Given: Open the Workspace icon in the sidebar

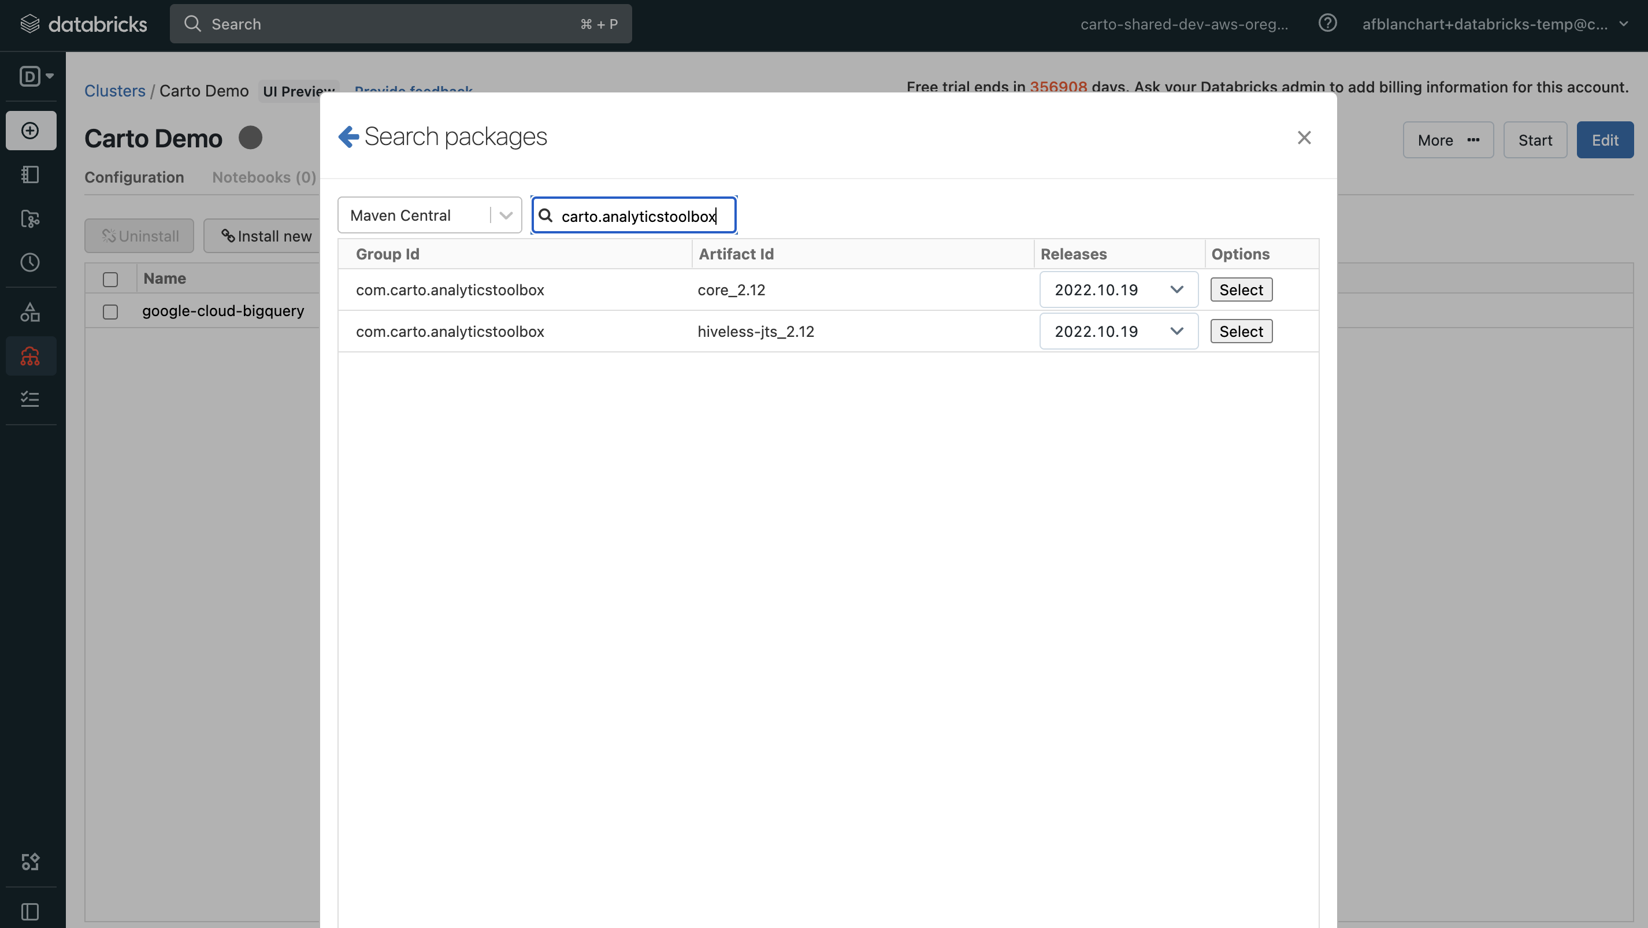Looking at the screenshot, I should pyautogui.click(x=30, y=175).
